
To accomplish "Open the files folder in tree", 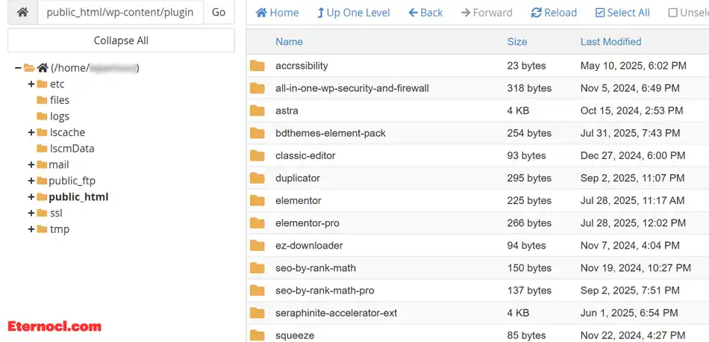I will click(59, 100).
